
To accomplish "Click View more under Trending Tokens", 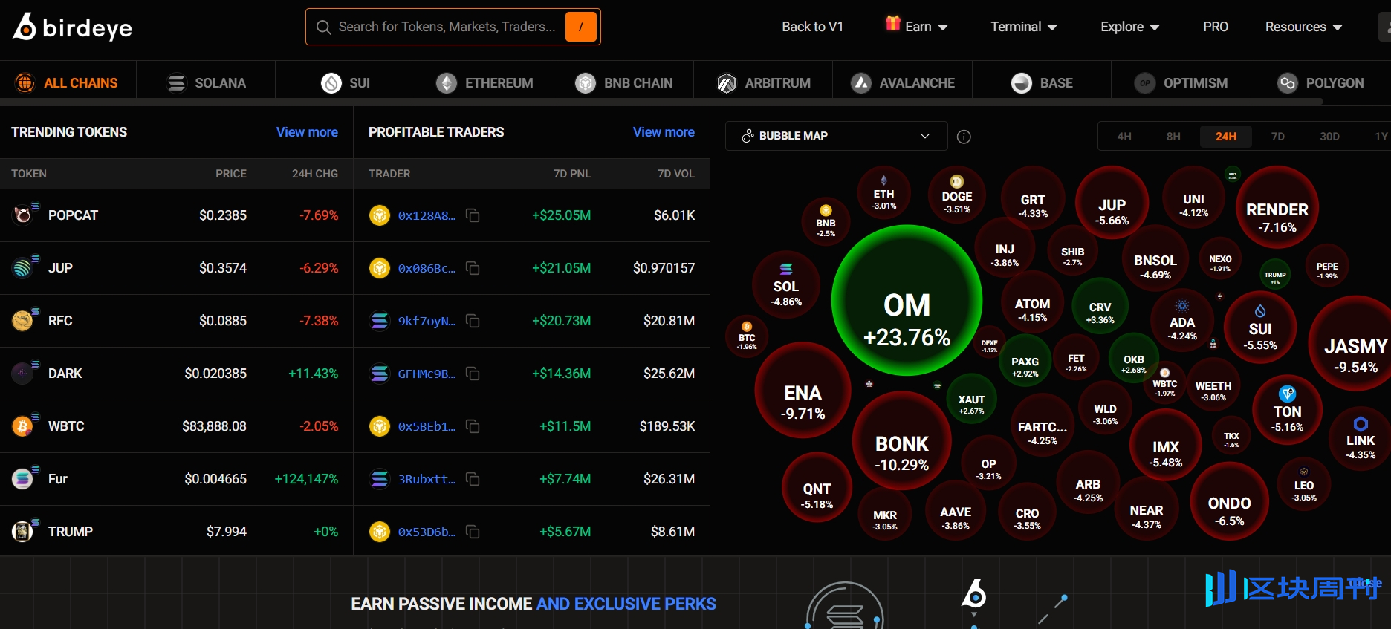I will [x=307, y=132].
